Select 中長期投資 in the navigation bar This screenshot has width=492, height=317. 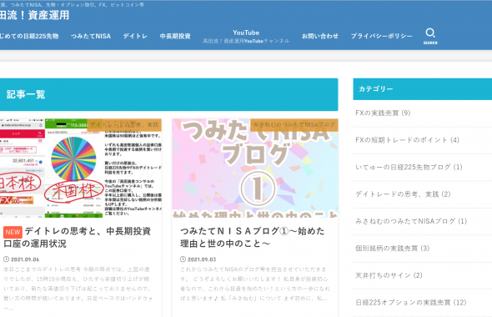point(175,36)
